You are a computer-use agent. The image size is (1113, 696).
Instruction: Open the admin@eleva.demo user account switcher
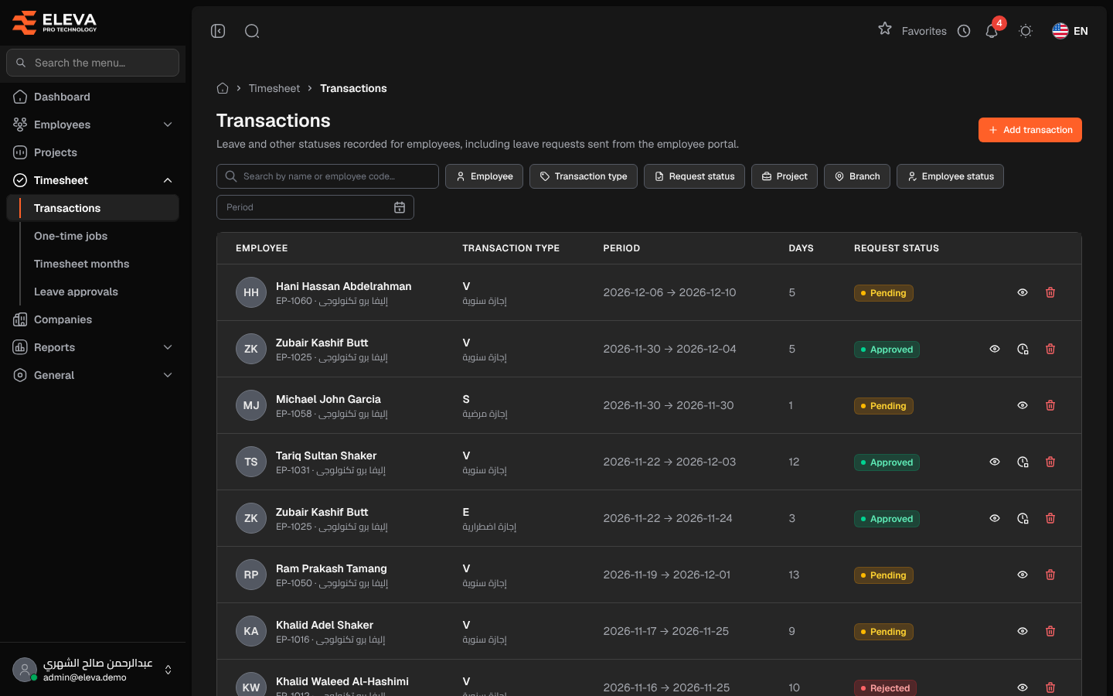tap(93, 670)
